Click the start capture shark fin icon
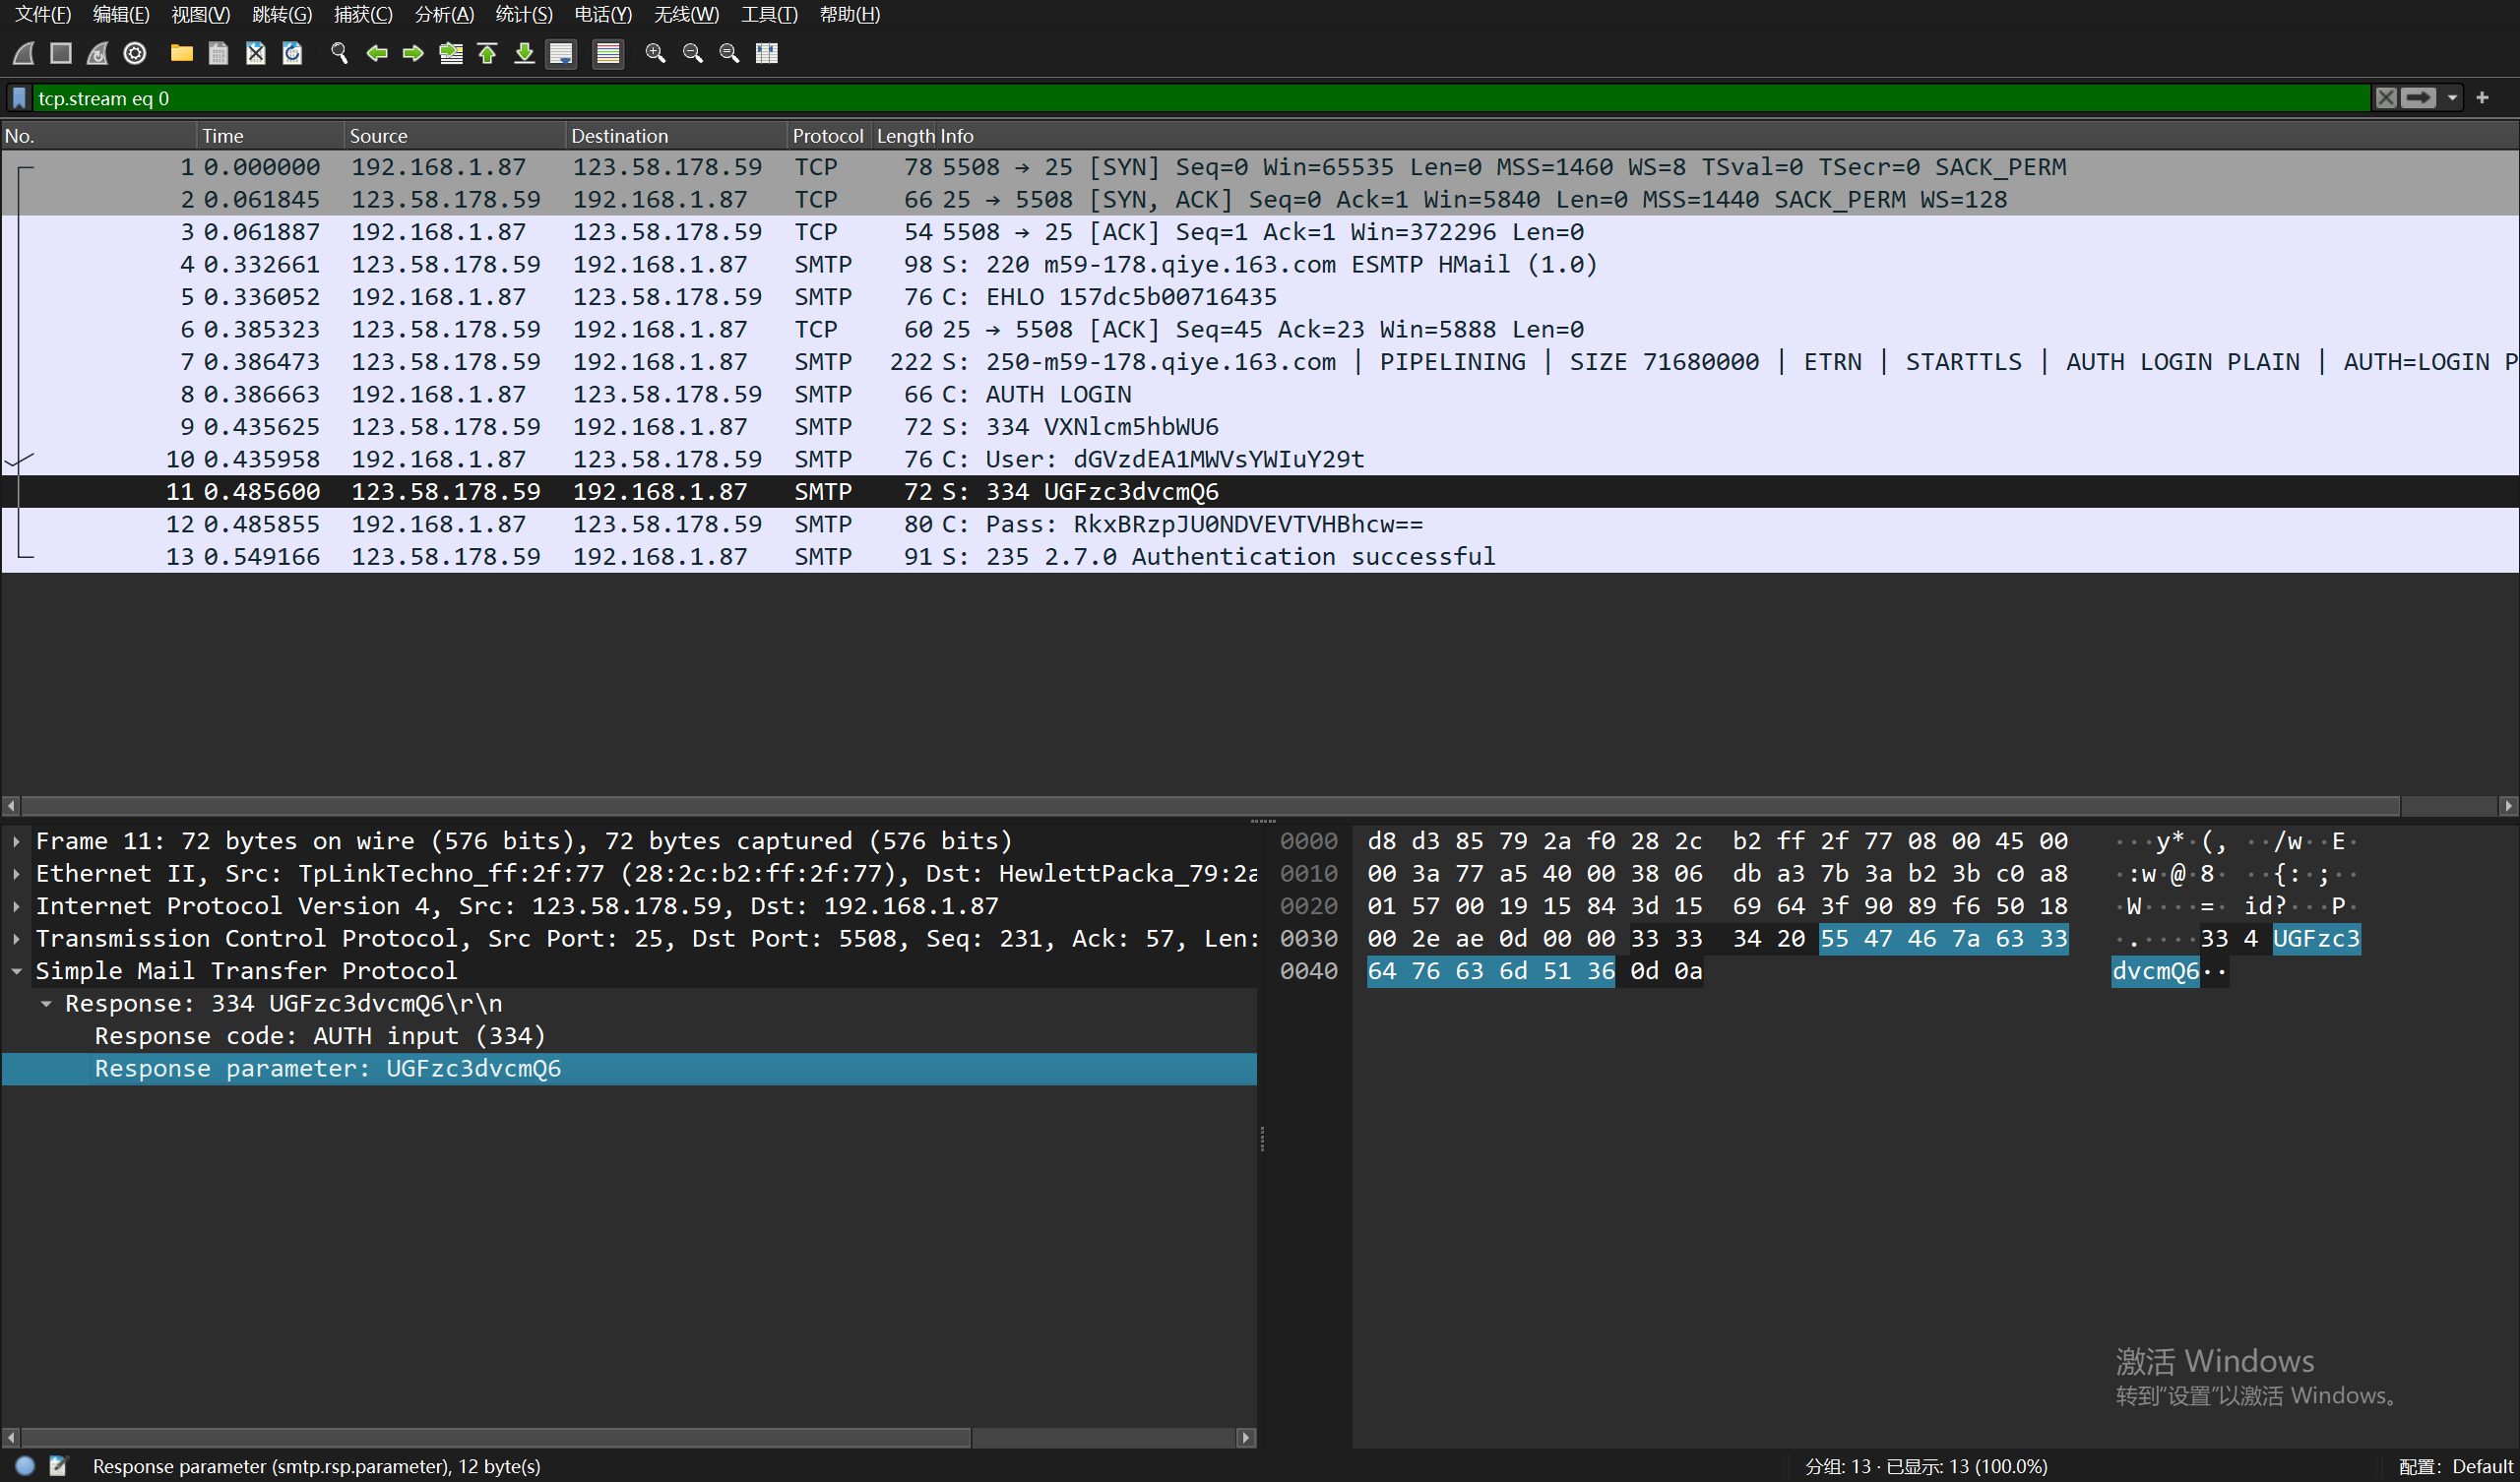The width and height of the screenshot is (2520, 1482). (24, 53)
